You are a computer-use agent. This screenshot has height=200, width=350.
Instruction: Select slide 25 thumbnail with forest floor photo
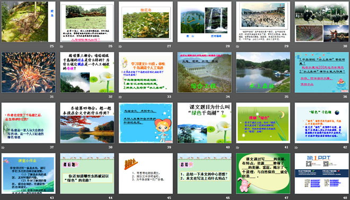pos(28,22)
